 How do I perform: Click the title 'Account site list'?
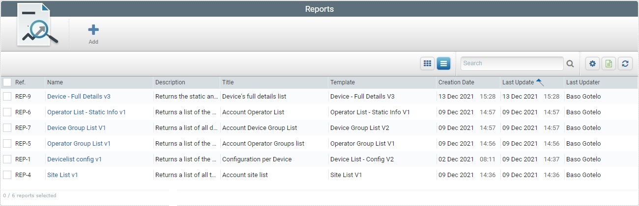[x=245, y=175]
